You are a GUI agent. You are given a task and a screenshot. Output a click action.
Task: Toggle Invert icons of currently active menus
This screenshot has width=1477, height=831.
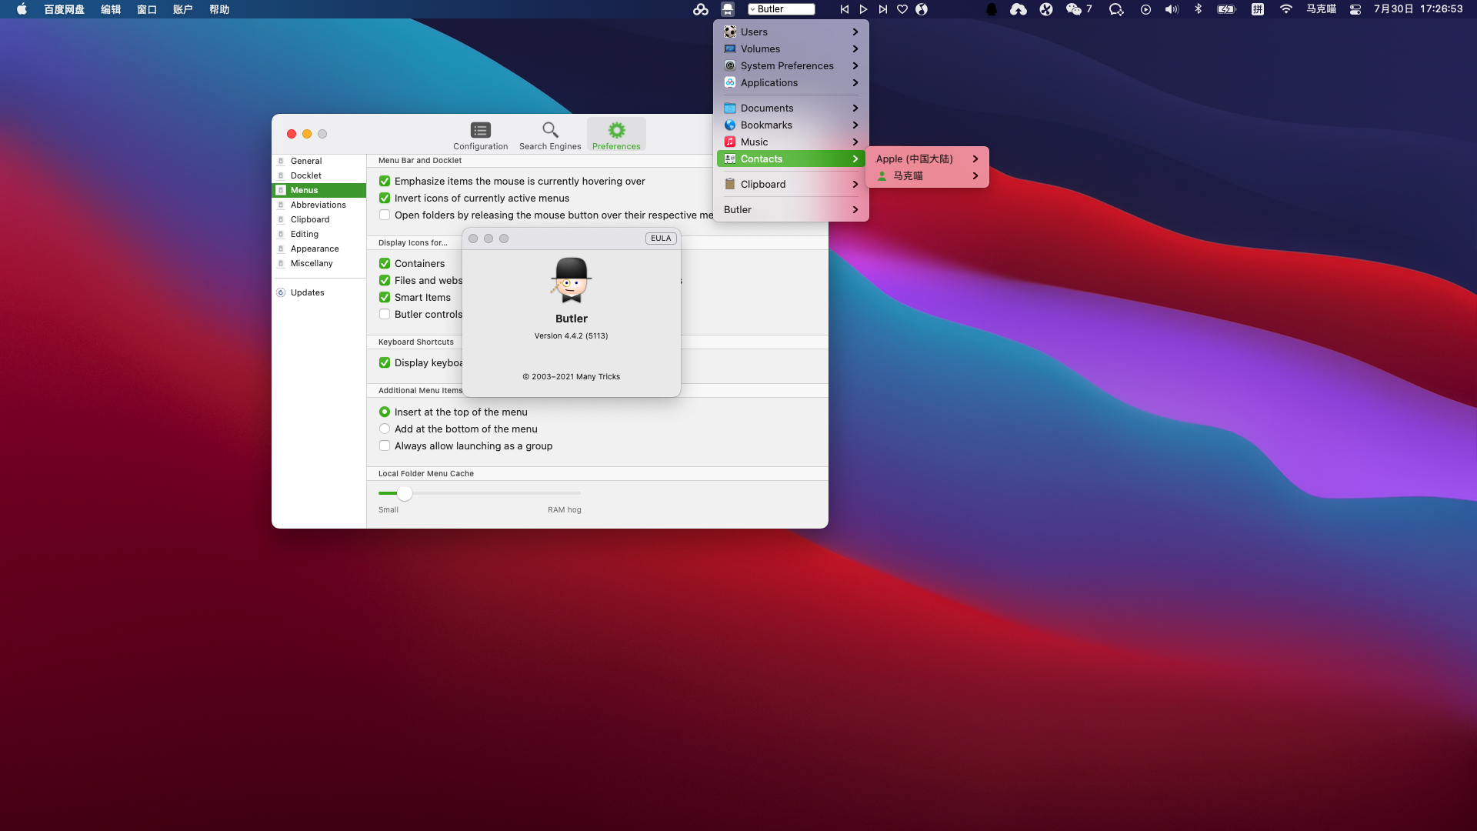pos(385,198)
